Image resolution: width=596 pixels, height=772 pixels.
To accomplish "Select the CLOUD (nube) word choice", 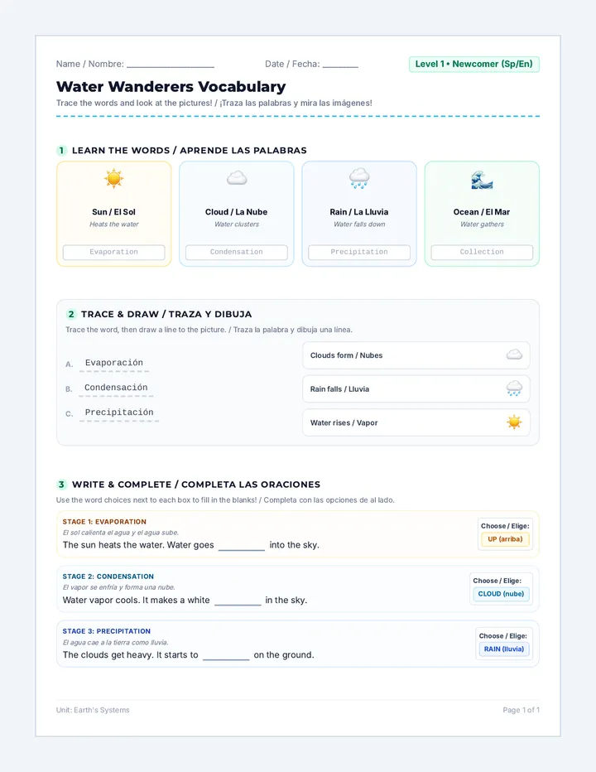I will (x=501, y=594).
